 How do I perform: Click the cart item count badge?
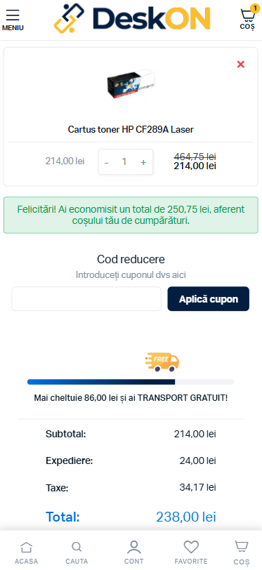255,8
